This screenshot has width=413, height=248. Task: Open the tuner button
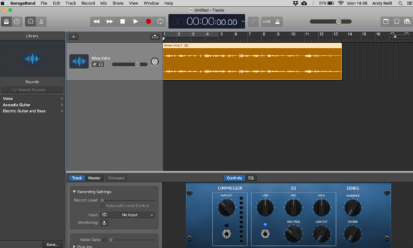coord(253,21)
